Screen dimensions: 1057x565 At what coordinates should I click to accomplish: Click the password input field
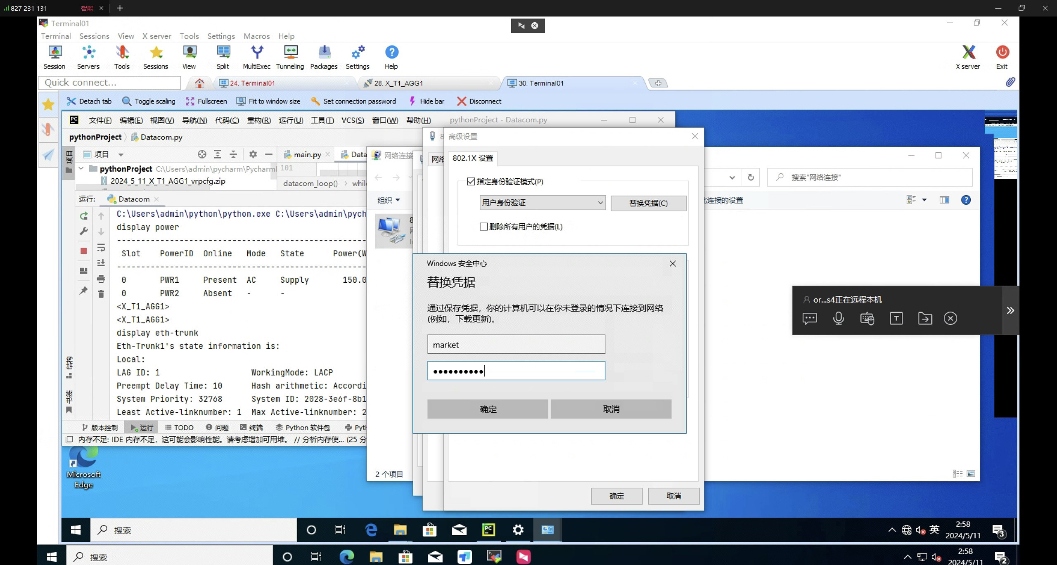click(516, 371)
